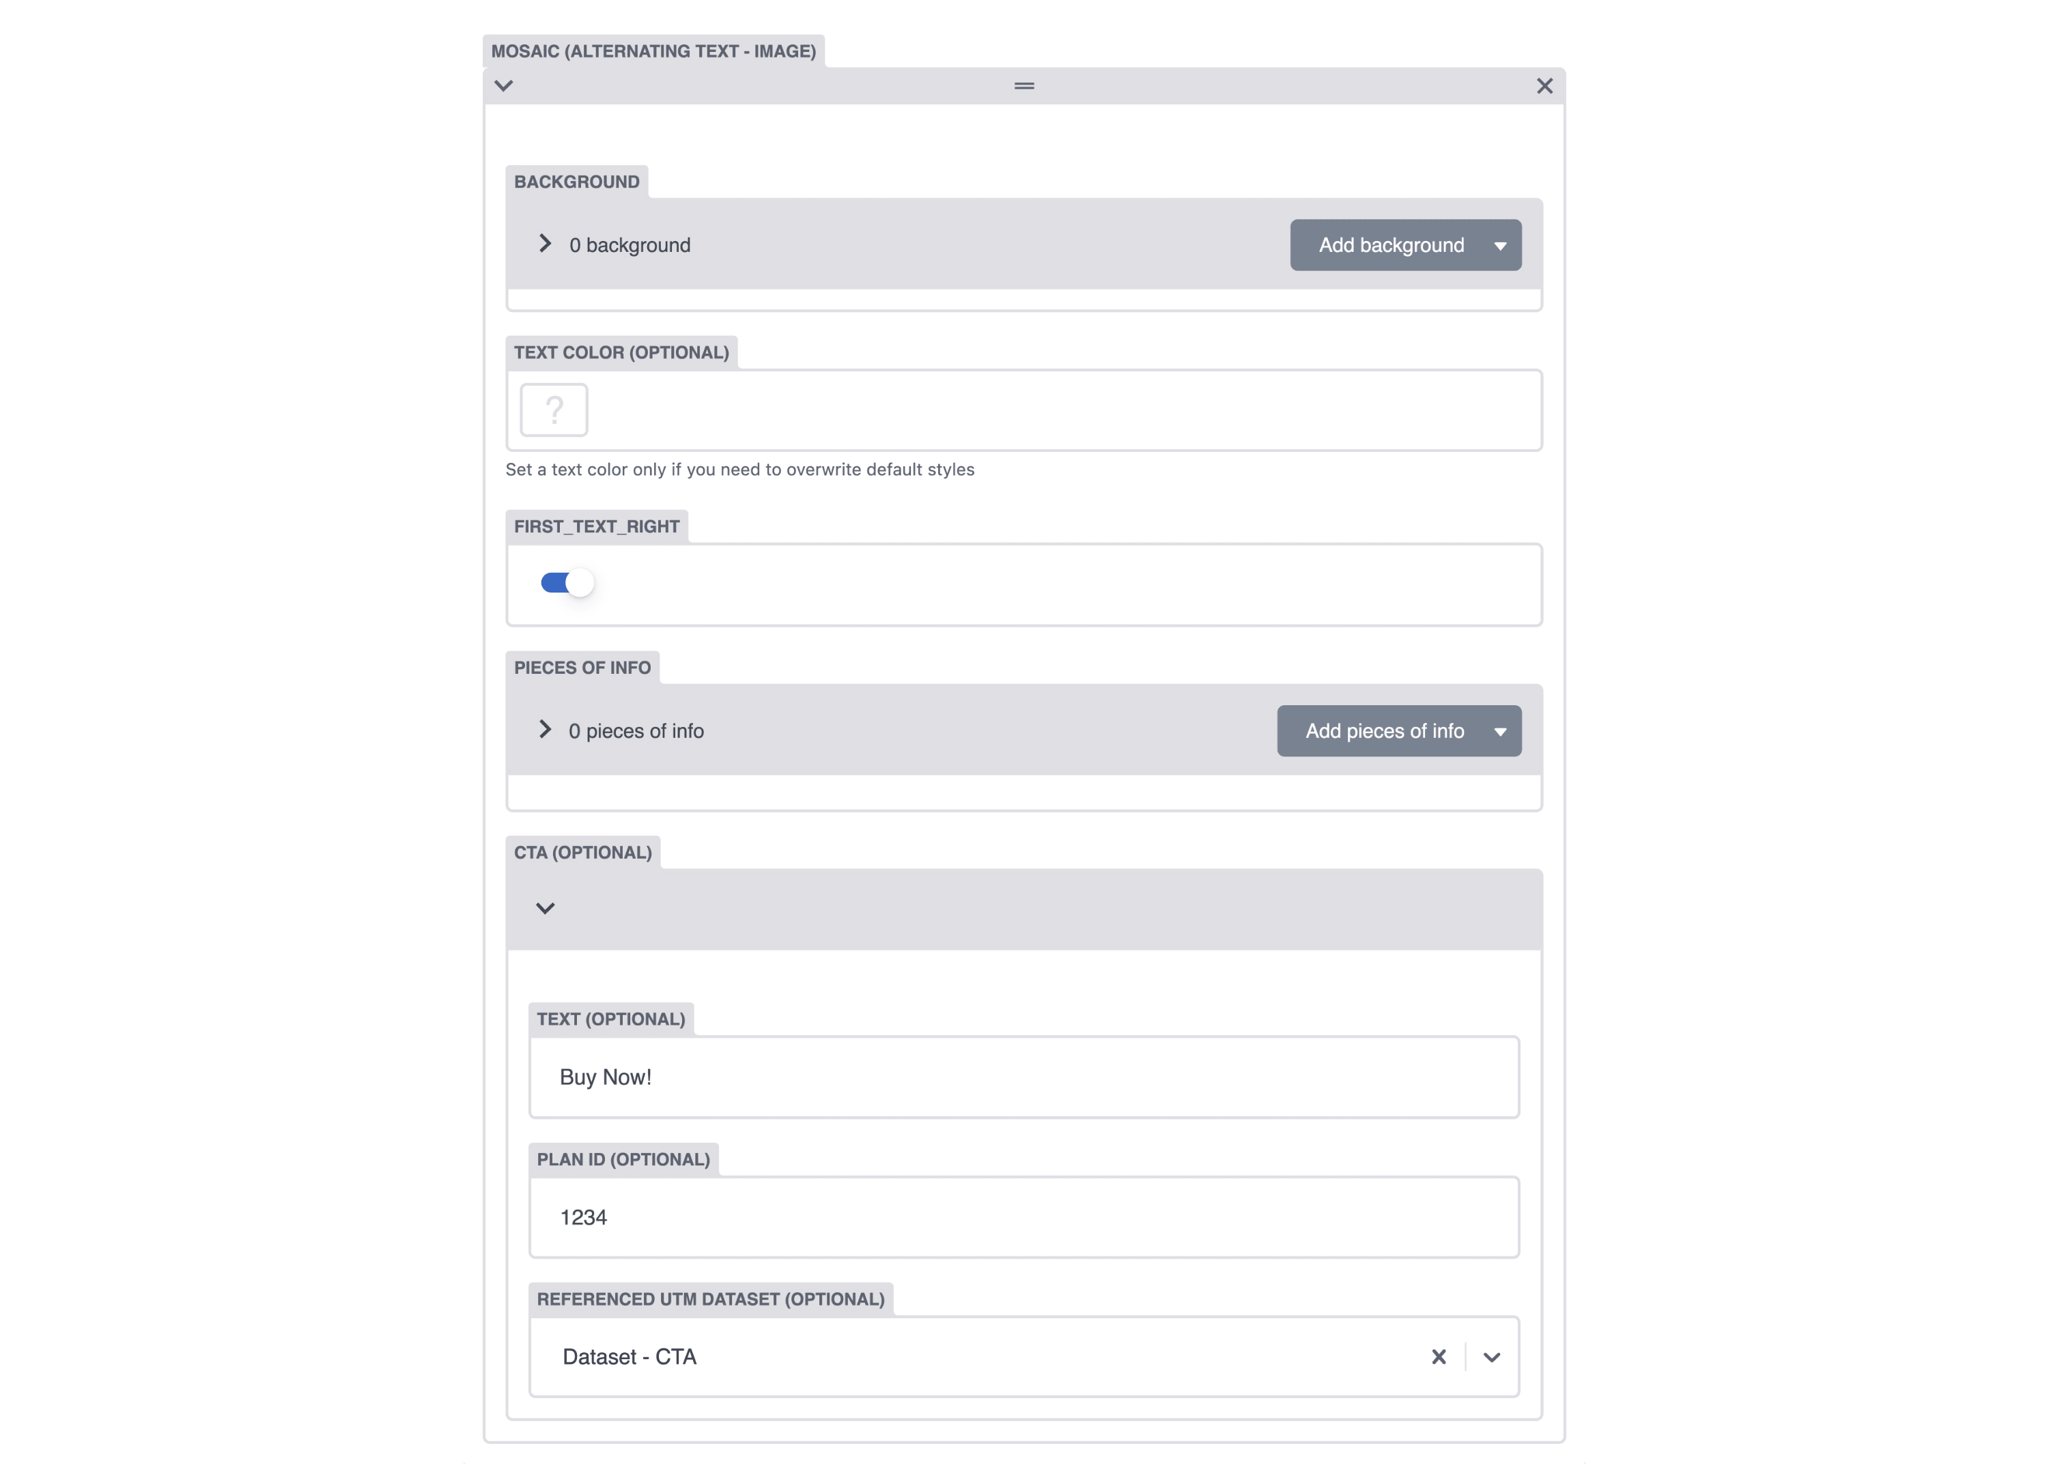Expand the 0 pieces of info chevron

(x=545, y=729)
